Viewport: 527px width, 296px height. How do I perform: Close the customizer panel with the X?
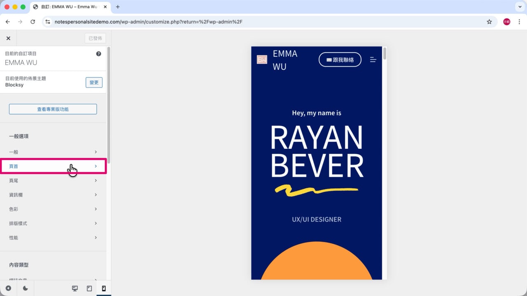coord(8,38)
